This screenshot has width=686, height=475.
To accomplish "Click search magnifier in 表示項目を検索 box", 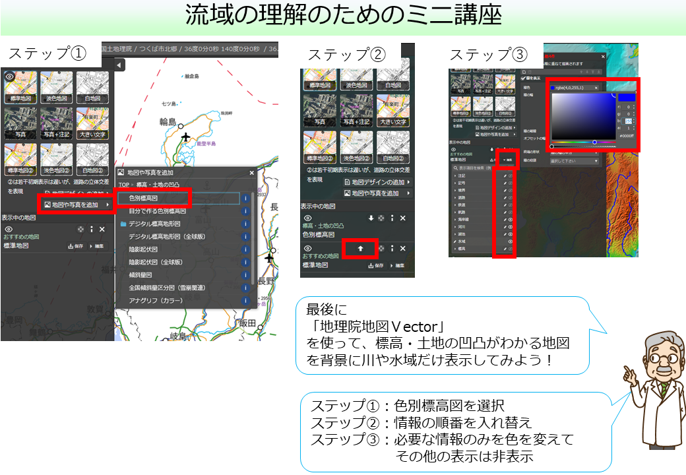I will pos(455,168).
